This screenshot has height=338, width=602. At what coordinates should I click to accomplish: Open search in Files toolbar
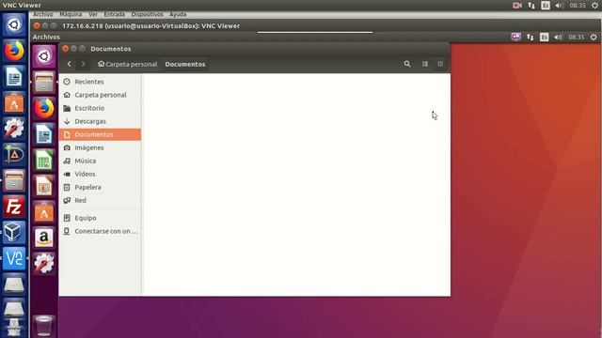407,64
